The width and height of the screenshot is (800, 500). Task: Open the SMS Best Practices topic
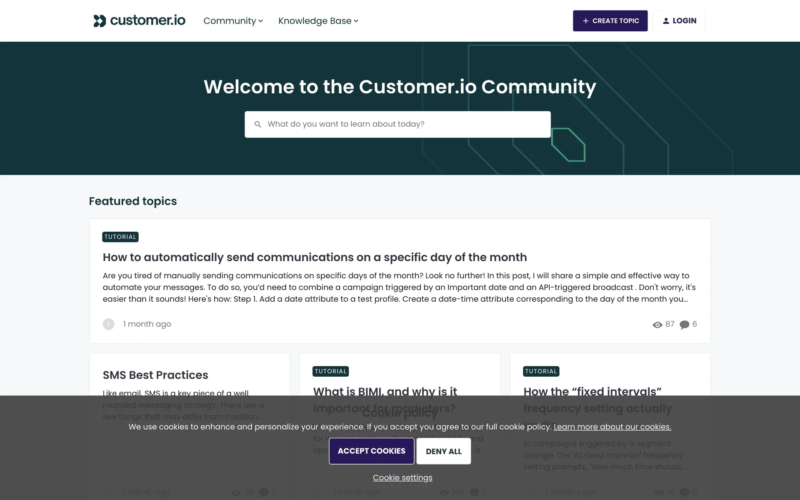155,375
